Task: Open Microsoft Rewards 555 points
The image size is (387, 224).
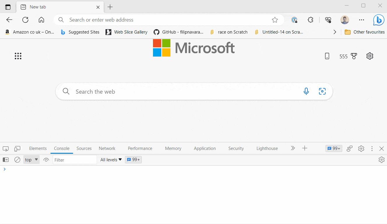Action: click(x=348, y=56)
